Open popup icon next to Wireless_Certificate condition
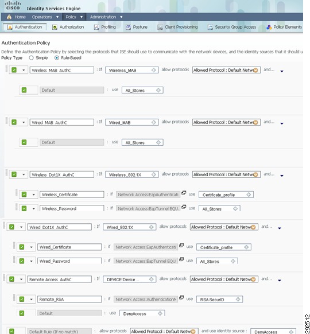The image size is (310, 334). coord(184,193)
